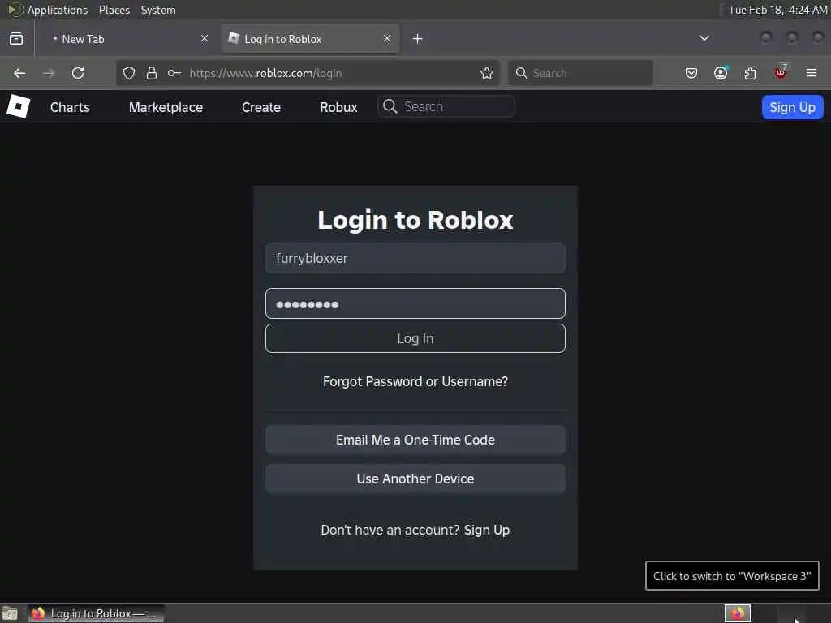The width and height of the screenshot is (831, 623).
Task: Open saved logins key icon in address bar
Action: [174, 73]
